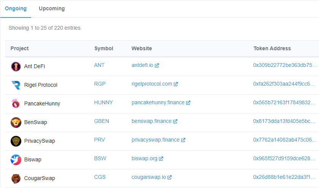Screen dimensions: 319x188
Task: Select the PrivacySwap project name
Action: (x=40, y=141)
